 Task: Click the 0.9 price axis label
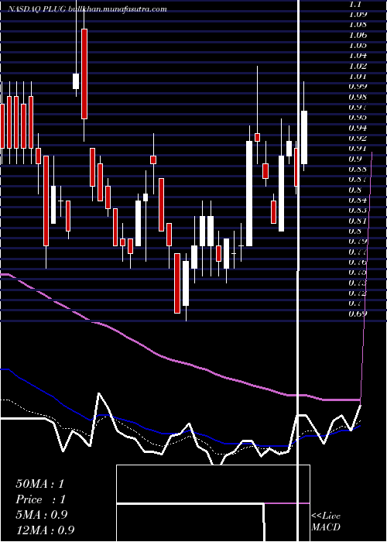pos(355,160)
